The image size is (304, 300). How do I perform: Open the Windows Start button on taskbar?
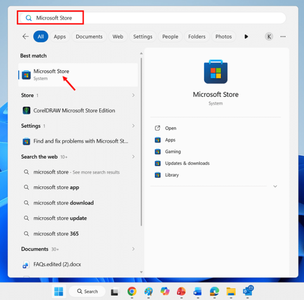coord(59,291)
